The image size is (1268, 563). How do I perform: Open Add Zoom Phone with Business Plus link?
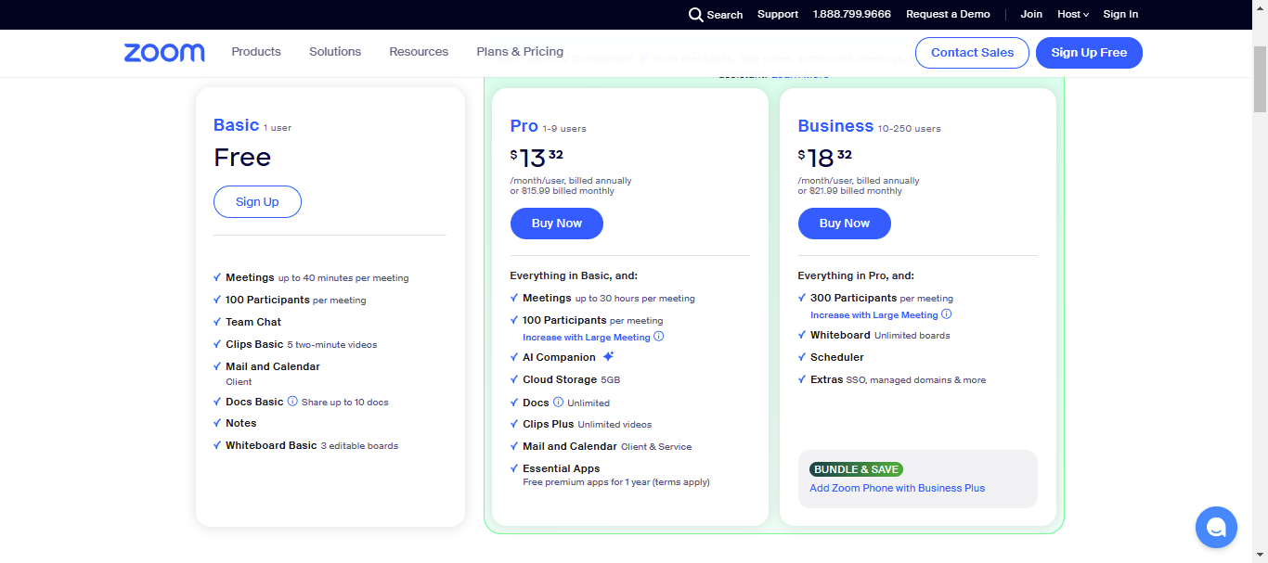897,488
